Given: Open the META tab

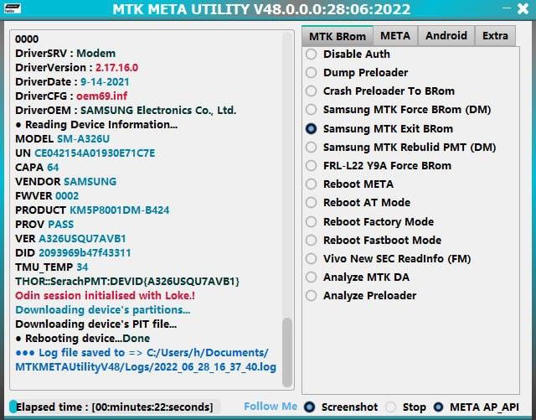Looking at the screenshot, I should click(395, 35).
